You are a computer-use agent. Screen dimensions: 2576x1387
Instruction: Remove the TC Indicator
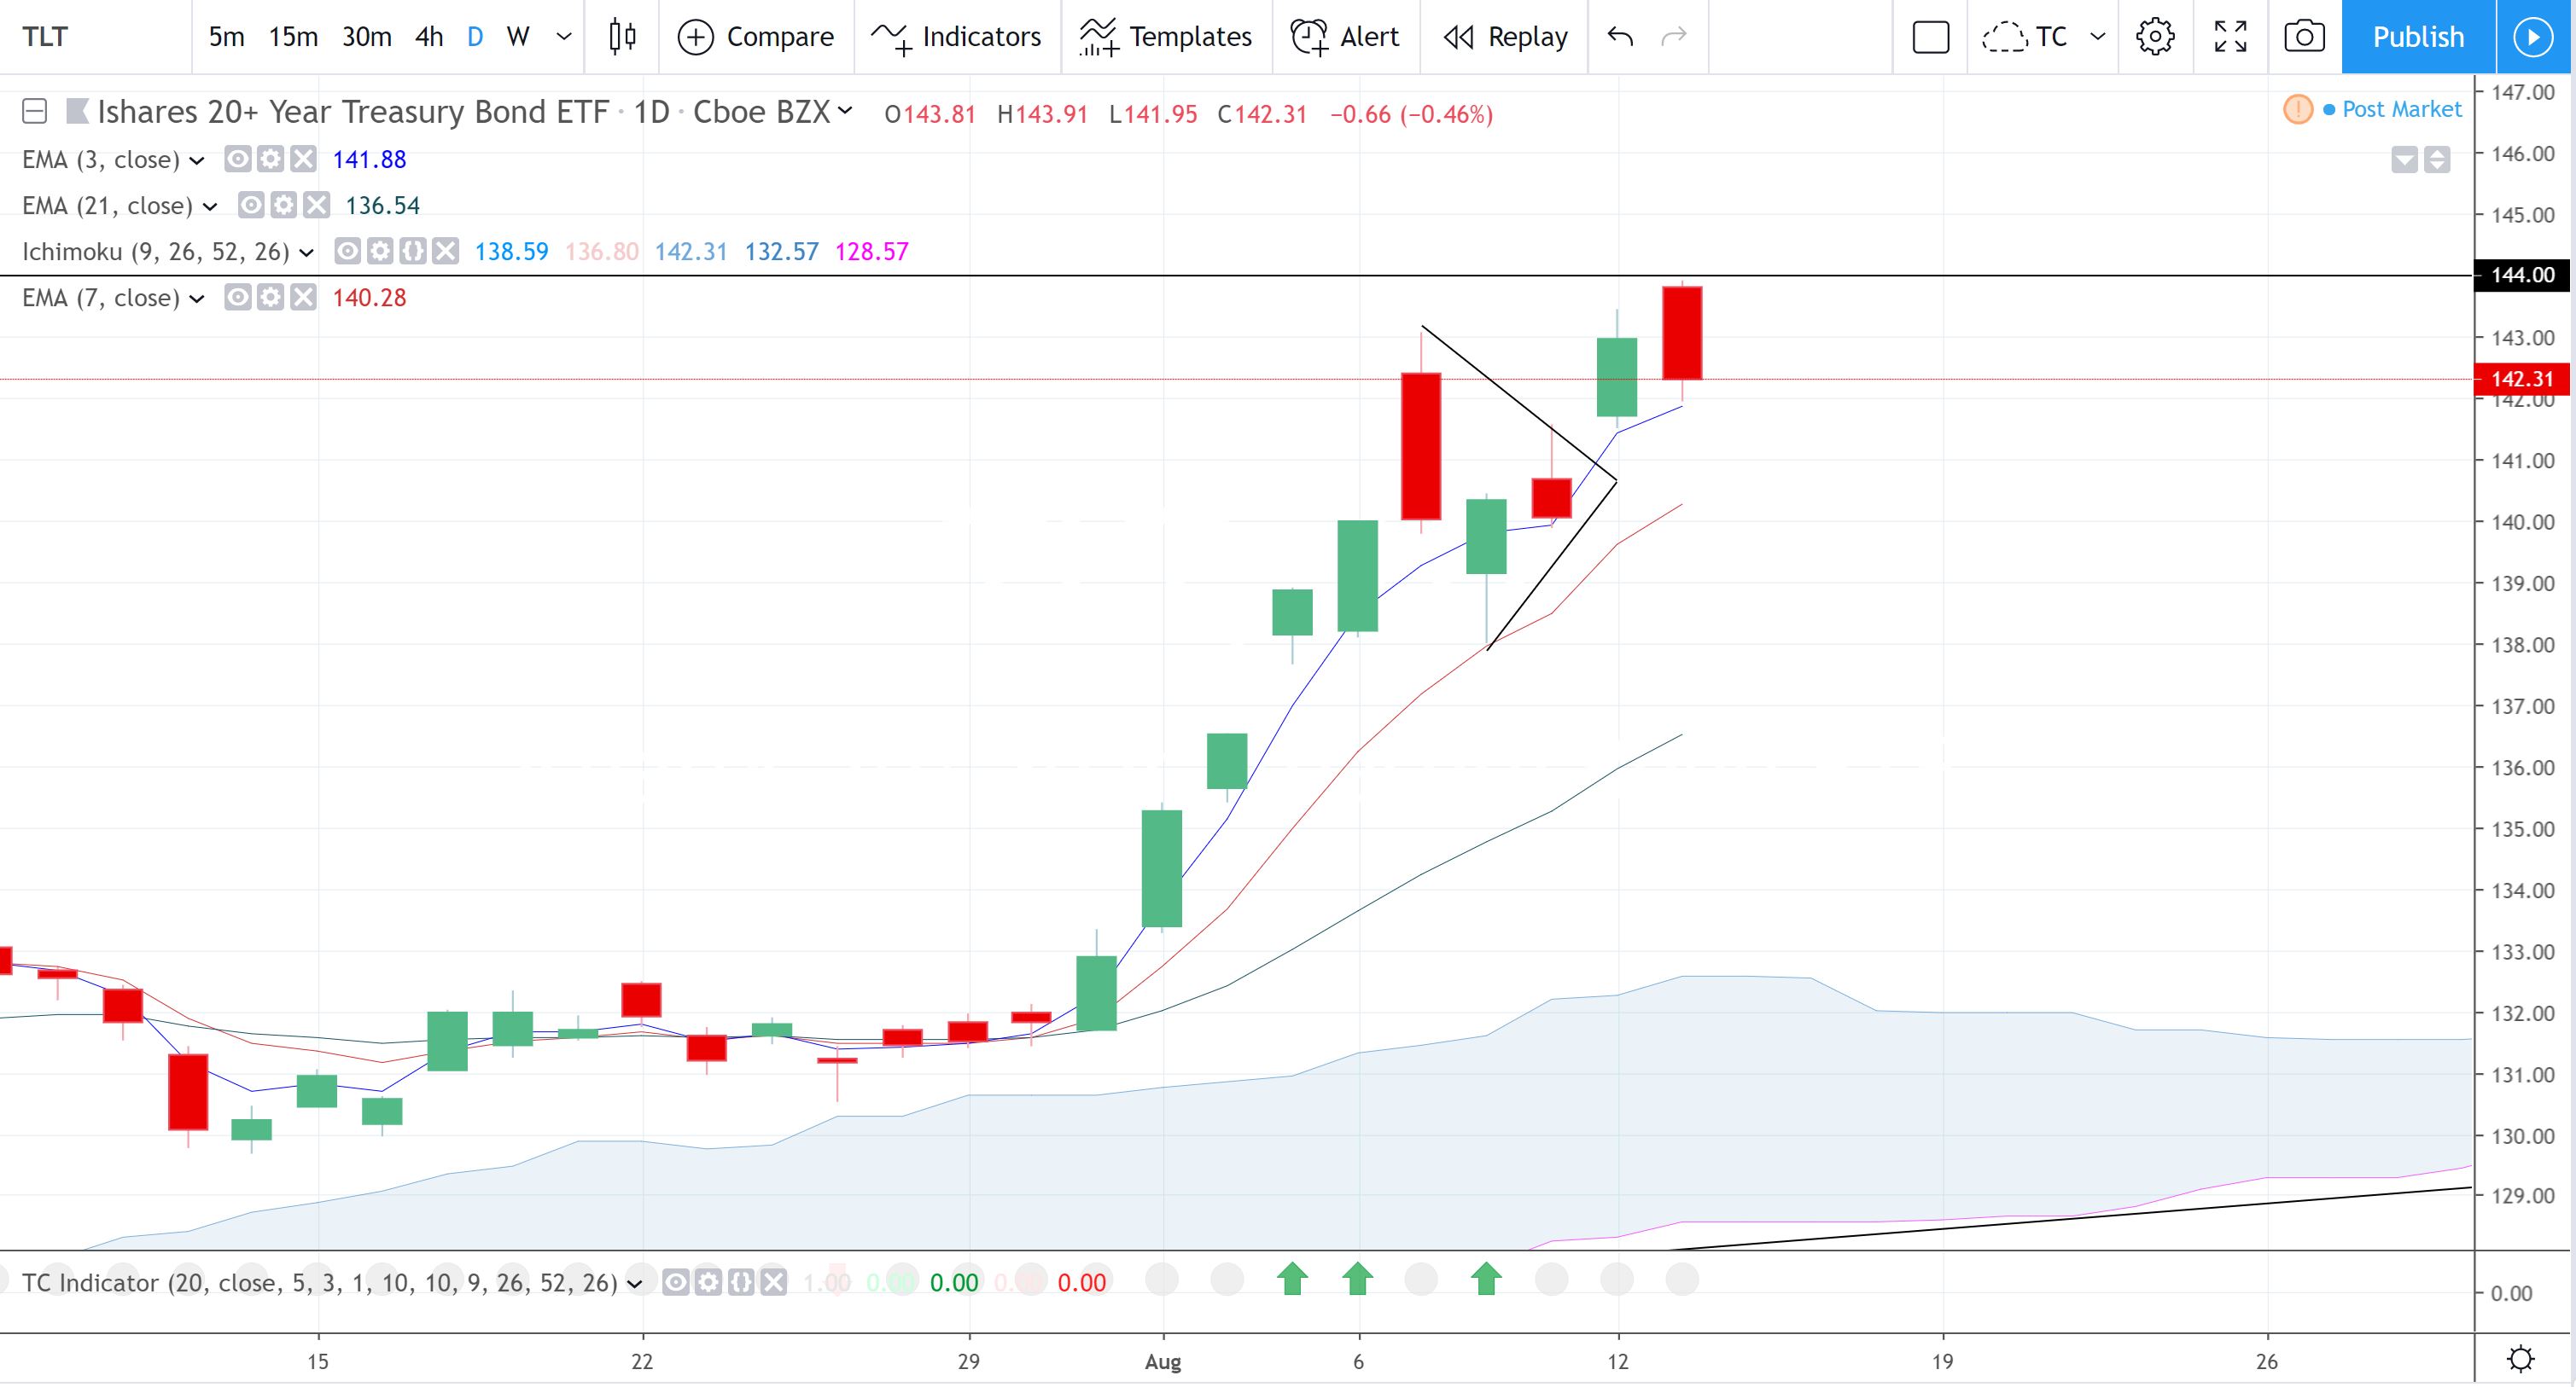point(774,1282)
